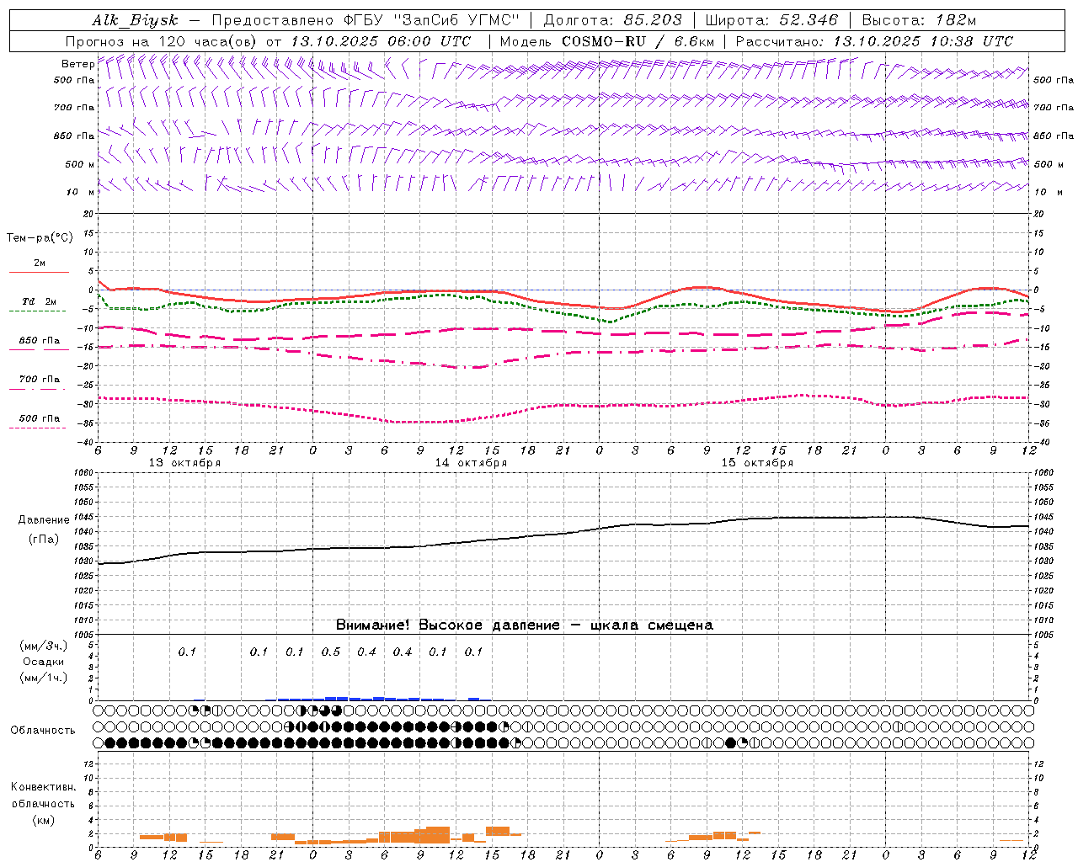Click the text Прогноз на 120 часа(ов)

pos(162,41)
